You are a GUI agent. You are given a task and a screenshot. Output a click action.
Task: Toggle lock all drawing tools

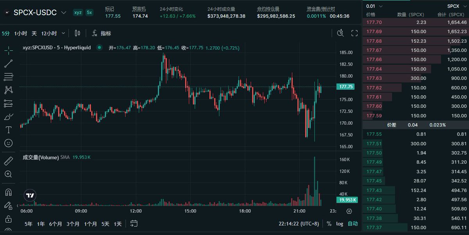point(9,218)
